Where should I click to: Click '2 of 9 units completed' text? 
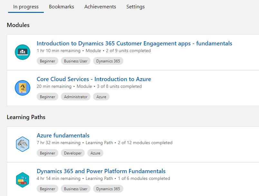tap(128, 51)
